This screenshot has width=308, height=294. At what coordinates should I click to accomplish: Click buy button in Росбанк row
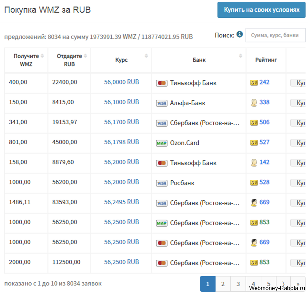click(298, 183)
